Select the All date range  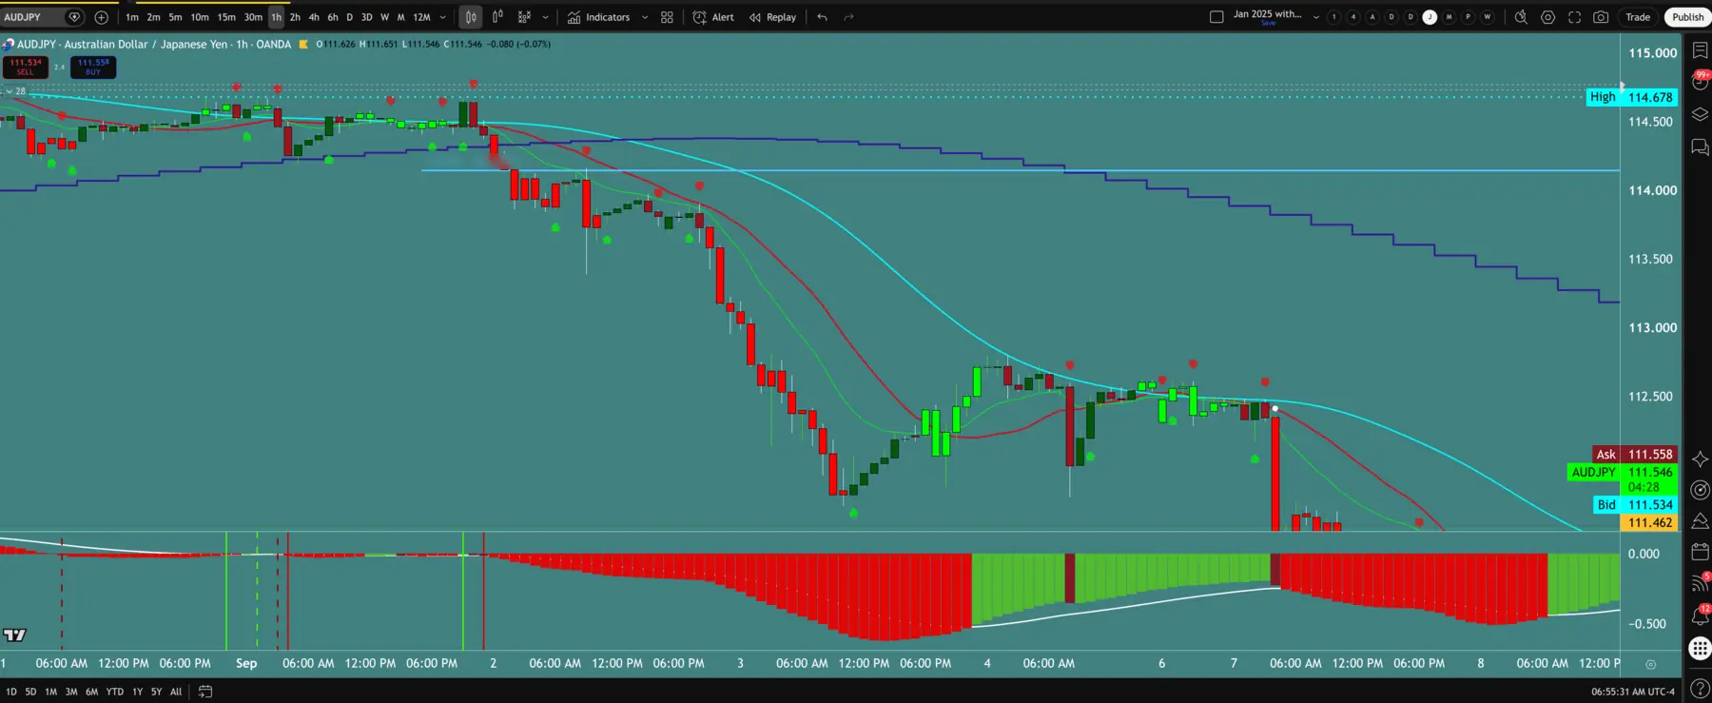176,692
